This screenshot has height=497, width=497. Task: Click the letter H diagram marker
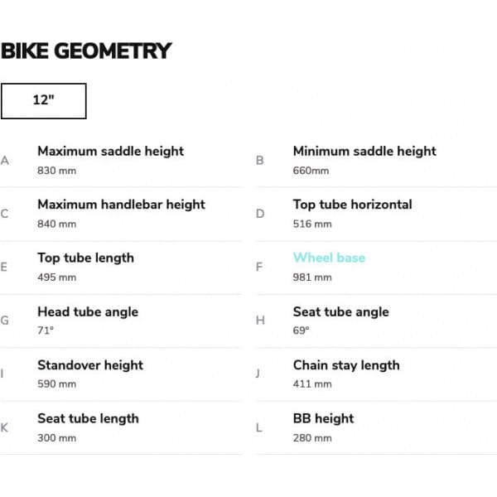(x=260, y=321)
